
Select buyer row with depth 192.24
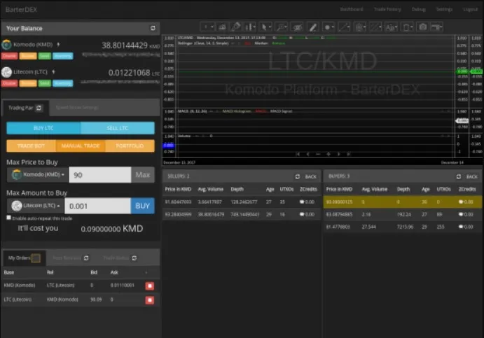click(x=403, y=214)
